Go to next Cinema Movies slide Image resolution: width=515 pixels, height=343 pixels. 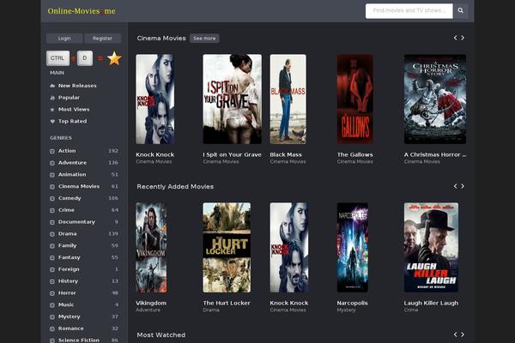pos(463,38)
